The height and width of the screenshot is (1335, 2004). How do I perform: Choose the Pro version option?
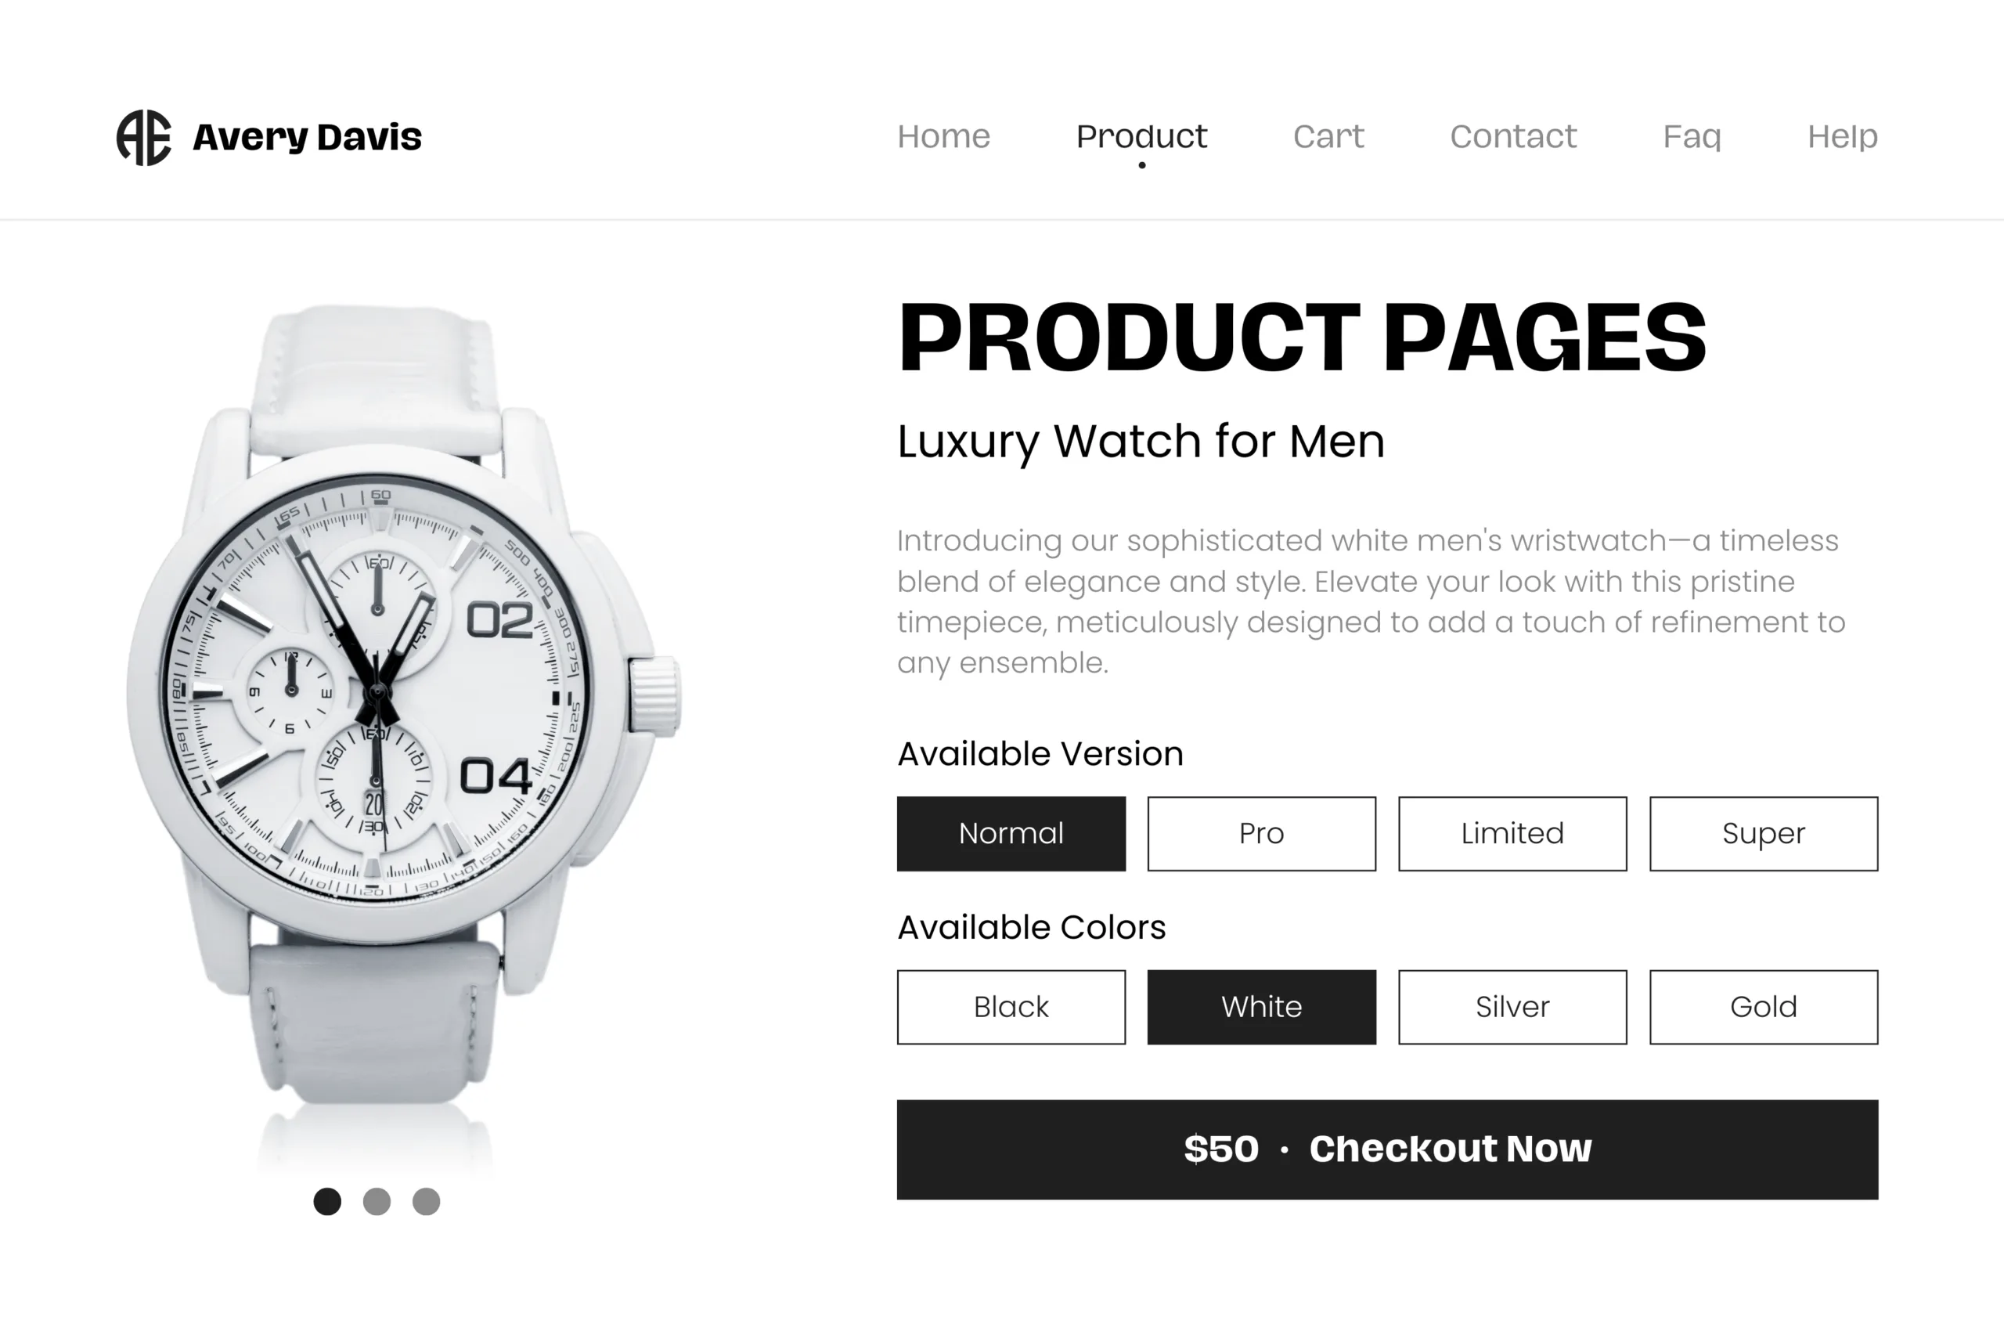point(1261,834)
